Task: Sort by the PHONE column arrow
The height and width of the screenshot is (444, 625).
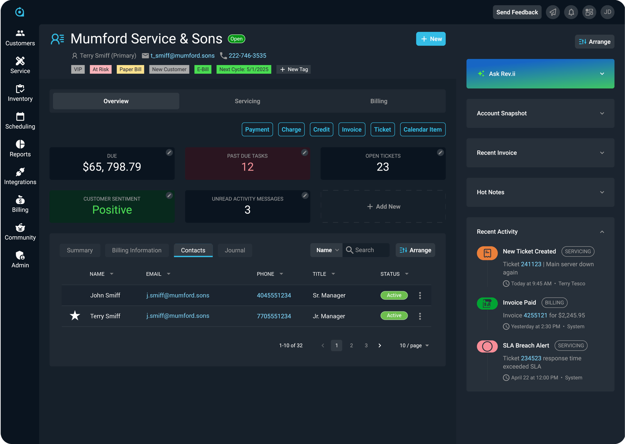Action: tap(281, 274)
